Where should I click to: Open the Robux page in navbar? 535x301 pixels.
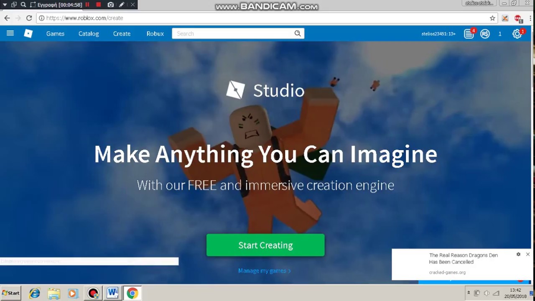155,33
